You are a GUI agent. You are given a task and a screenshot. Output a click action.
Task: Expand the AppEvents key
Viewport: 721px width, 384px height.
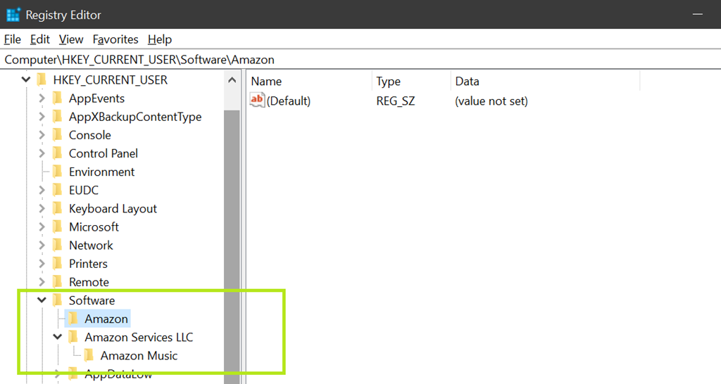tap(42, 98)
